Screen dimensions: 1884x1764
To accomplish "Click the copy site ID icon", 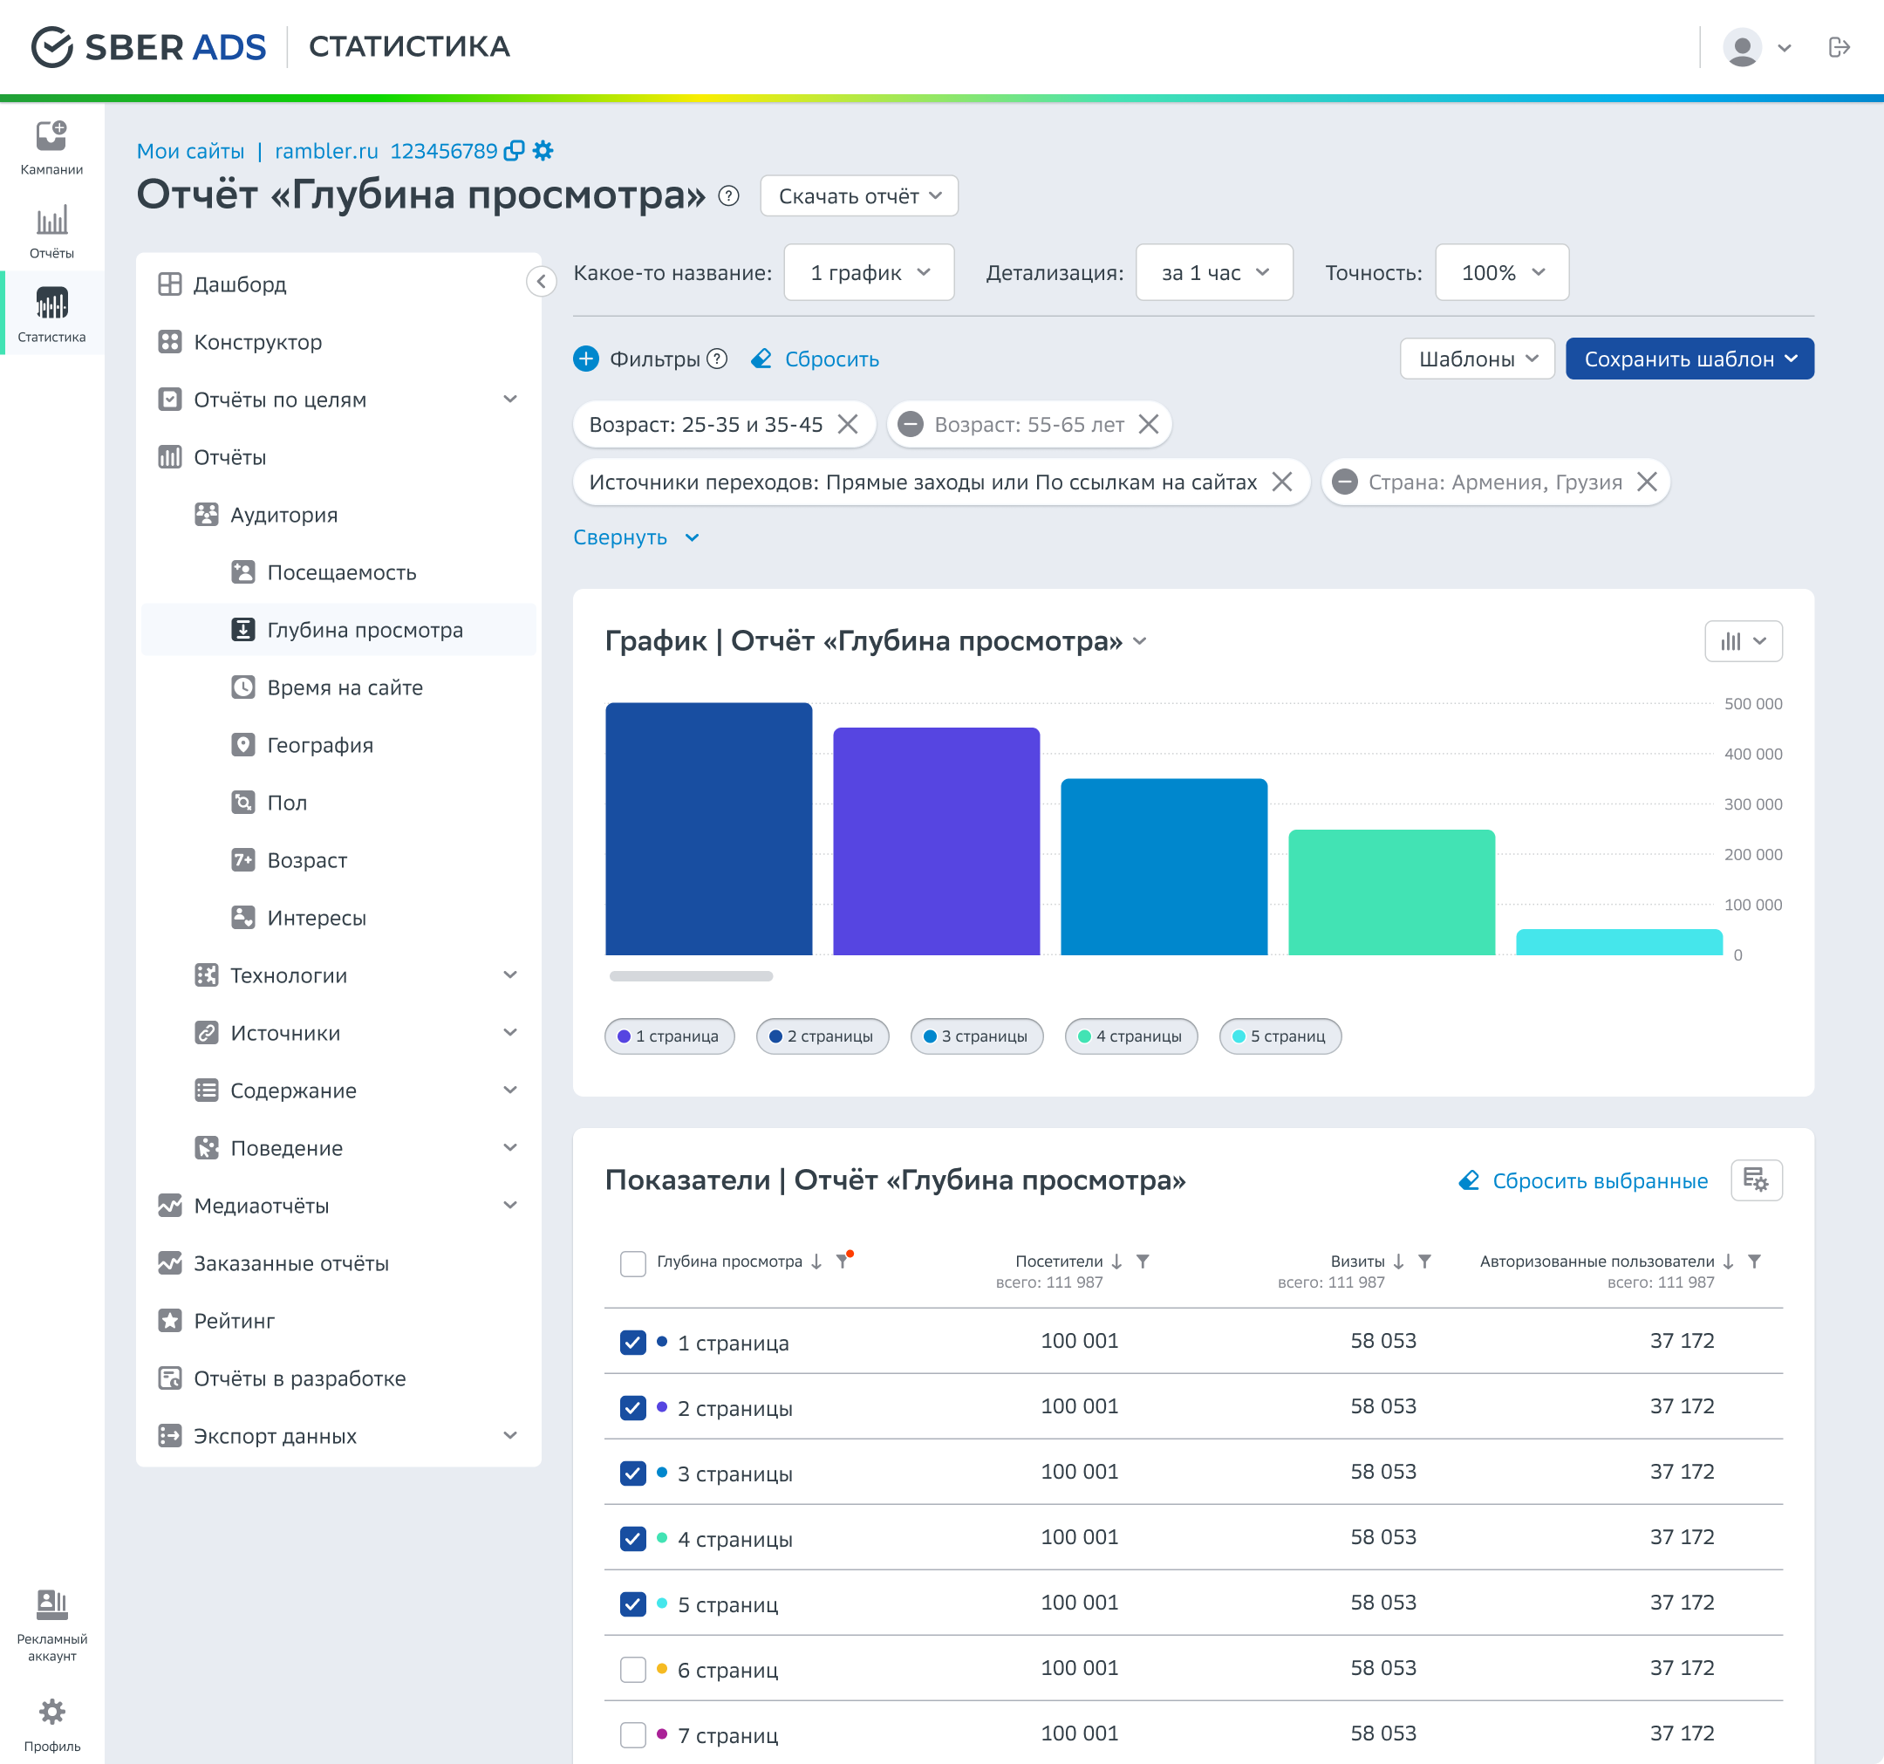I will pyautogui.click(x=514, y=151).
